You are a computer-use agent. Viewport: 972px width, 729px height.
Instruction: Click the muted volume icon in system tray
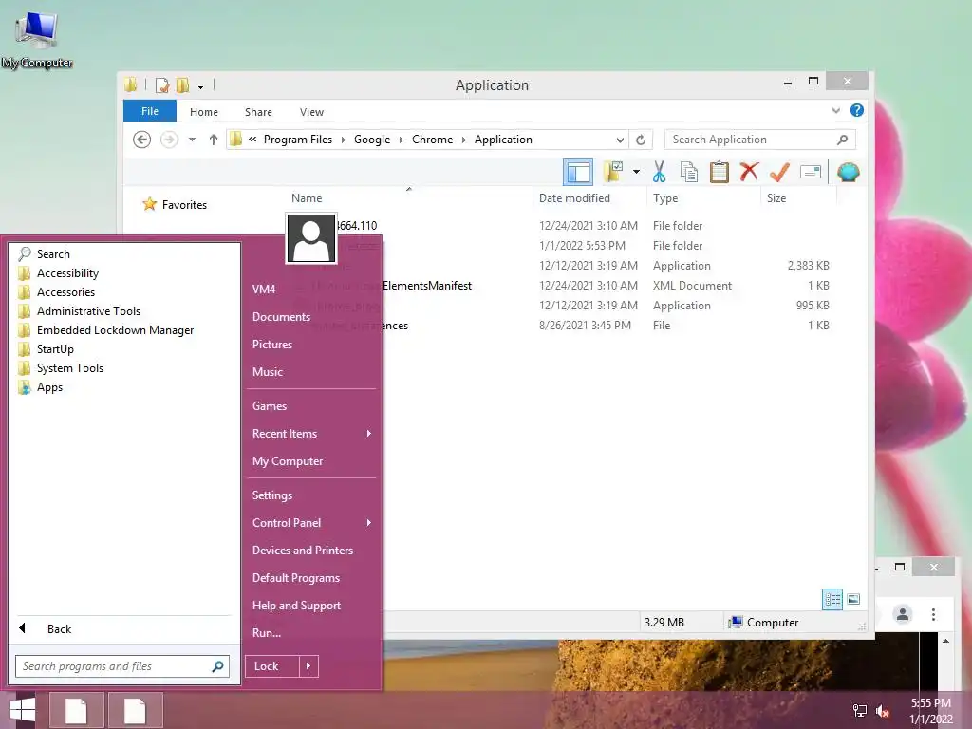click(x=882, y=710)
